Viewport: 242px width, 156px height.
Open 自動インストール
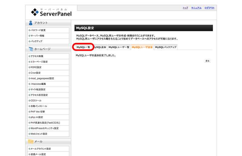click(48, 106)
